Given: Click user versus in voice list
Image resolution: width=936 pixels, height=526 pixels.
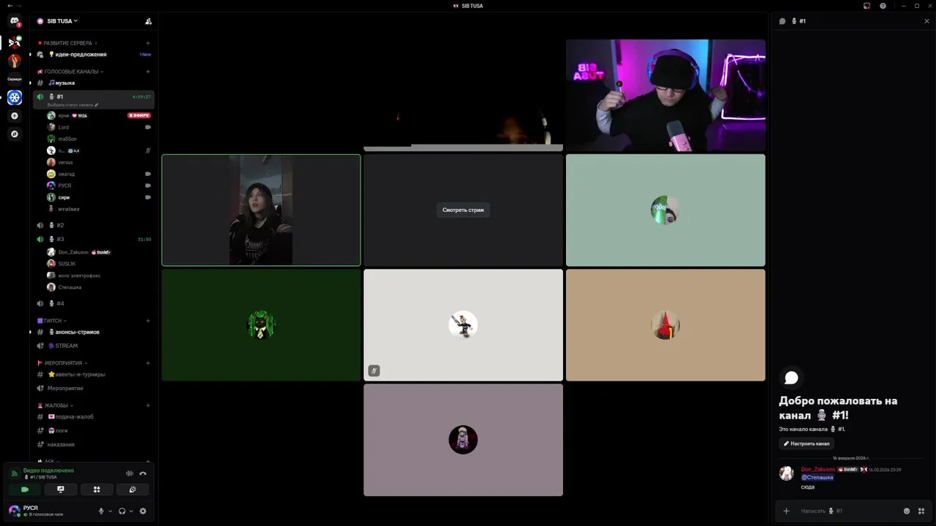Looking at the screenshot, I should [x=99, y=162].
